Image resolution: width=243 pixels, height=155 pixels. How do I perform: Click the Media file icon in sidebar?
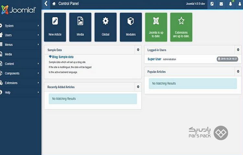(1, 54)
